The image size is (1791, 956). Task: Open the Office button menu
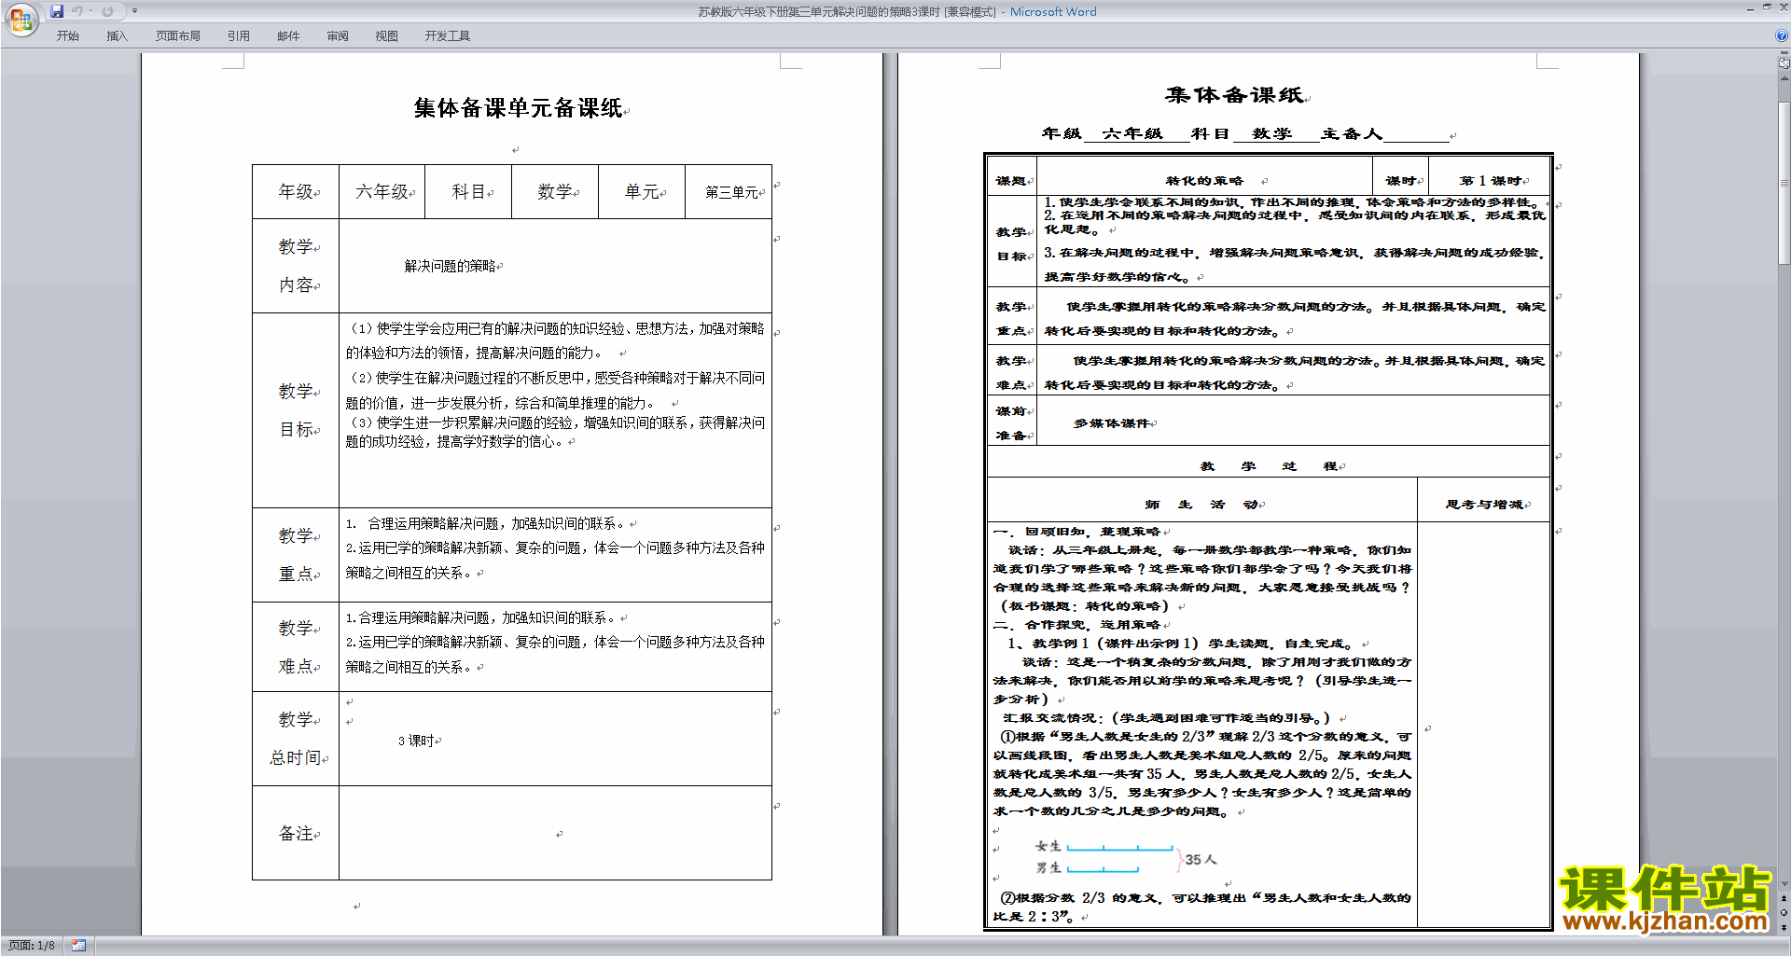21,19
